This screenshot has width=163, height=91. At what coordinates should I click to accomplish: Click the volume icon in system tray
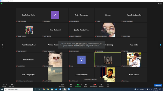coord(152,89)
